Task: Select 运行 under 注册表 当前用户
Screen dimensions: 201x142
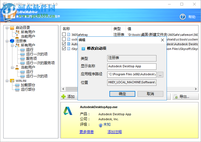Action: 30,72
